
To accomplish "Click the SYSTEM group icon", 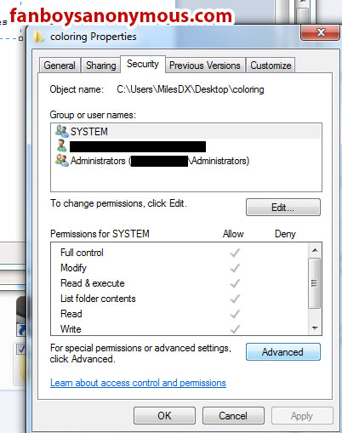I will point(61,131).
